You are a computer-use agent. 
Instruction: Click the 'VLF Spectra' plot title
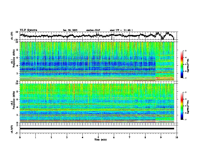pyautogui.click(x=28, y=30)
